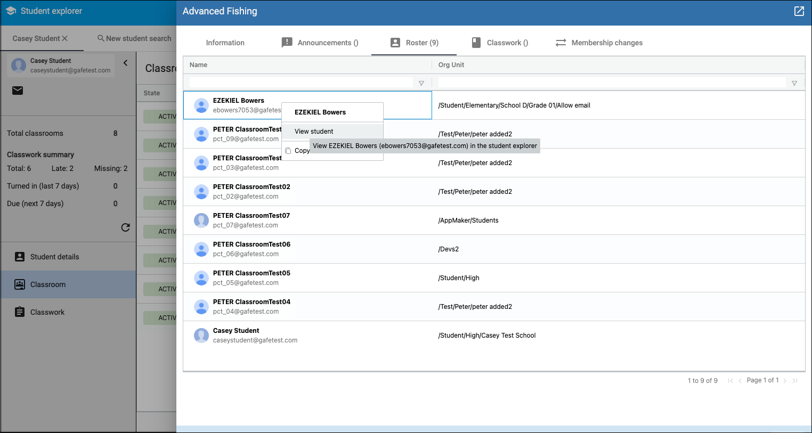
Task: Click Casey Student avatar in sidebar card
Action: [19, 66]
